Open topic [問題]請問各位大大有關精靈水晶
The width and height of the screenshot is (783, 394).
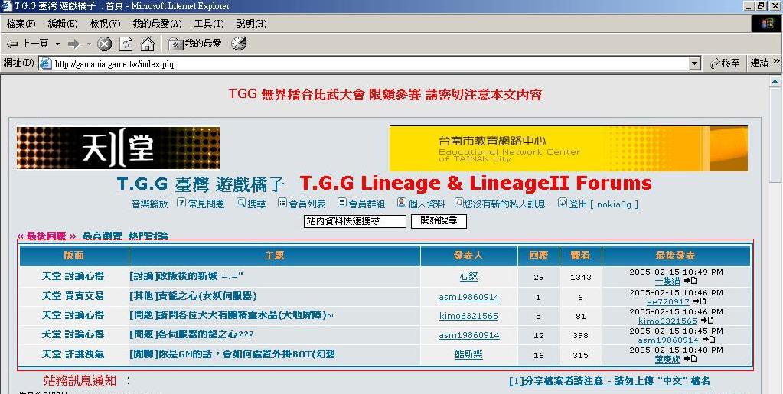[x=231, y=316]
